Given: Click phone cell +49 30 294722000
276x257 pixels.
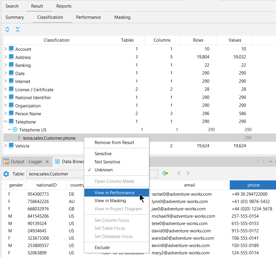Looking at the screenshot, I should point(250,194).
